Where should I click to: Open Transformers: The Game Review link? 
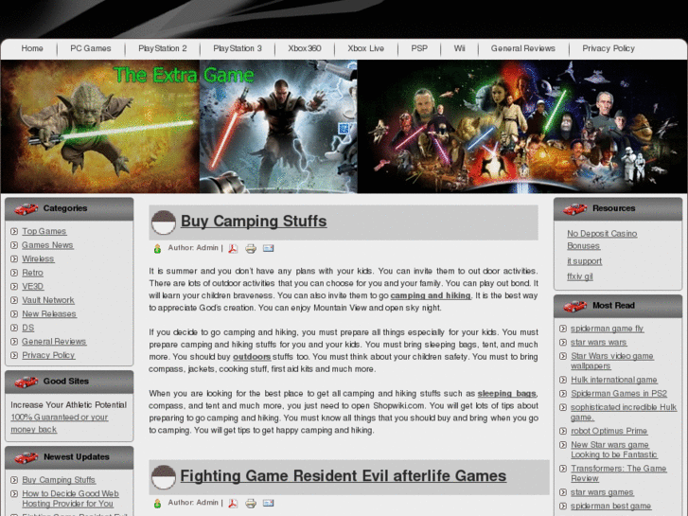tap(619, 473)
